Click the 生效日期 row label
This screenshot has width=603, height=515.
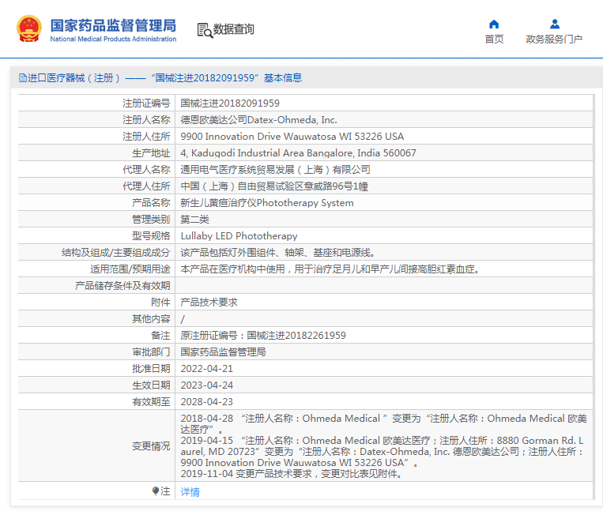(151, 385)
